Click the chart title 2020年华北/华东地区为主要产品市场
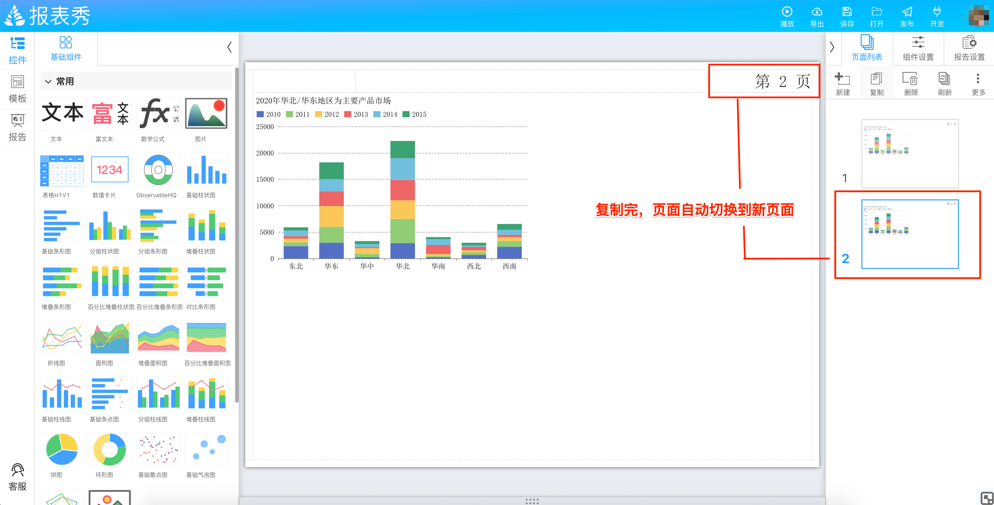 (x=323, y=101)
